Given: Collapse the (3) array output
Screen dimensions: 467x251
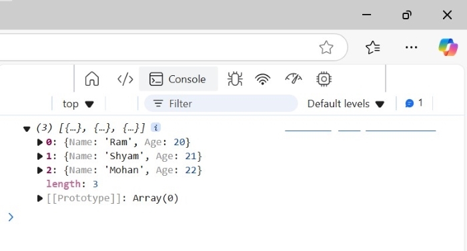Looking at the screenshot, I should pos(27,128).
